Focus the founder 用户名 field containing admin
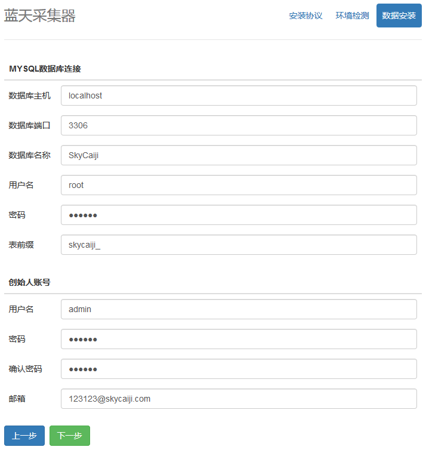This screenshot has height=450, width=426. [x=239, y=309]
